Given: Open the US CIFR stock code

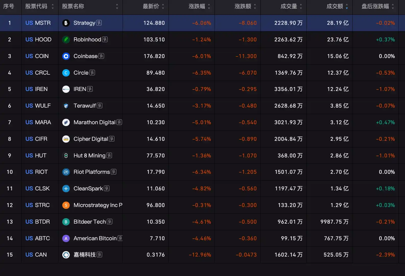Looking at the screenshot, I should point(36,139).
